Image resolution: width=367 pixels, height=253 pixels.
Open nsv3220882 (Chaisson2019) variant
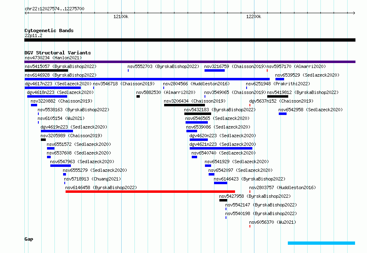tap(61, 101)
